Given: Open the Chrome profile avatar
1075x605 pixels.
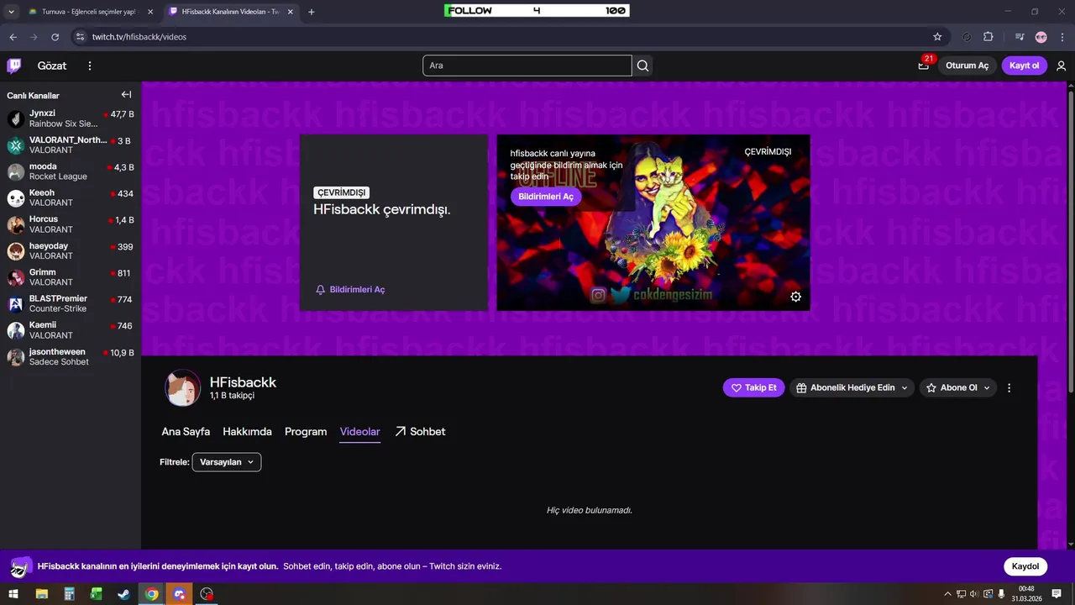Looking at the screenshot, I should pyautogui.click(x=1041, y=37).
